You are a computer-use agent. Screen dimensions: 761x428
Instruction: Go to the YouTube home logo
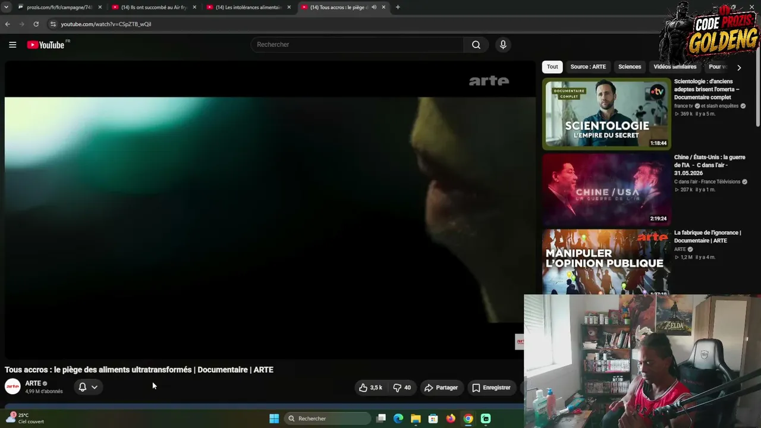pos(46,45)
